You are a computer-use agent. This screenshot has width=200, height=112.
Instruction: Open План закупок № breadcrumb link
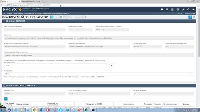click(32, 14)
